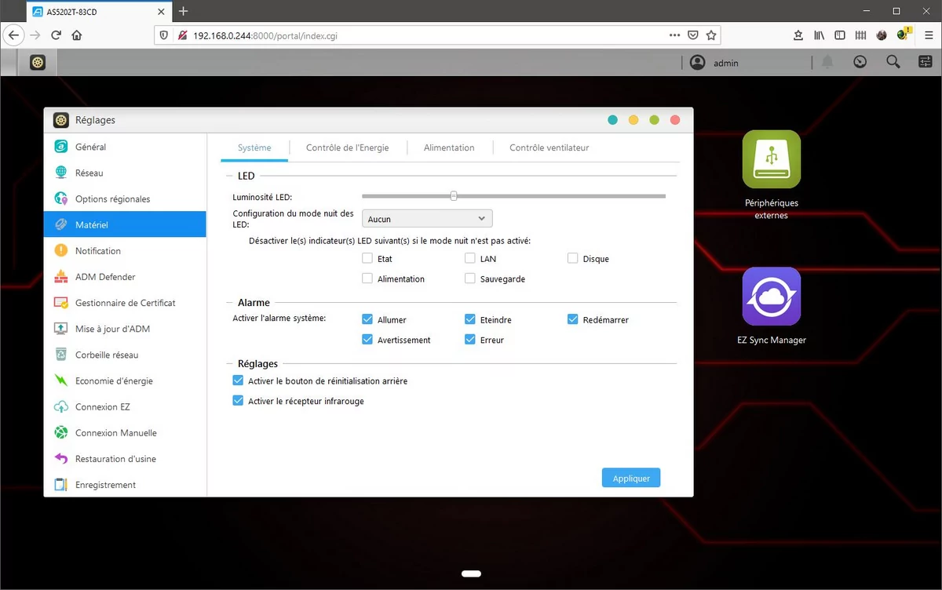Switch to the Système tab
942x590 pixels.
pyautogui.click(x=254, y=147)
